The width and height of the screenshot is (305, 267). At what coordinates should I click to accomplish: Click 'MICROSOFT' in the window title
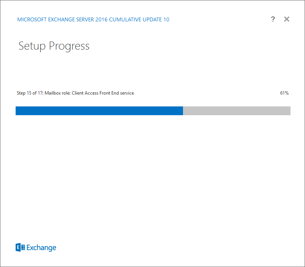coord(32,19)
